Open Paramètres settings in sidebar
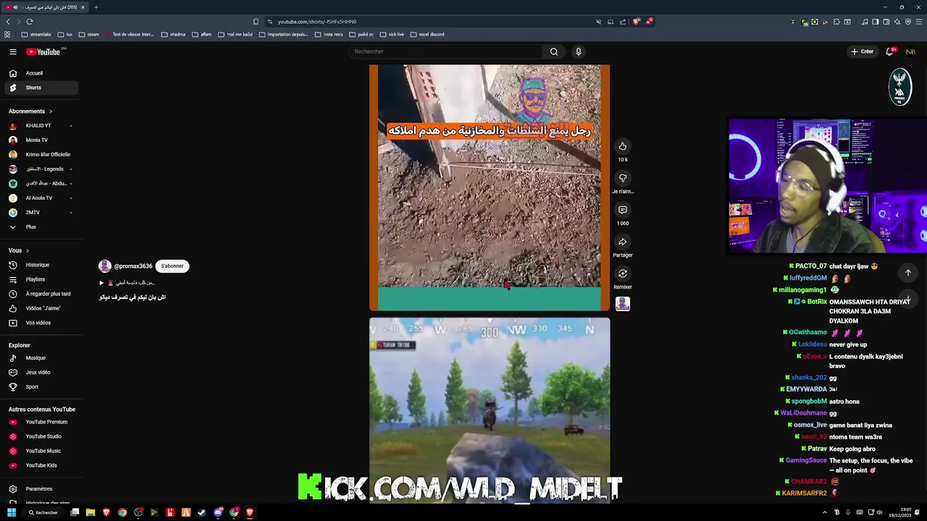The image size is (927, 521). pyautogui.click(x=42, y=488)
